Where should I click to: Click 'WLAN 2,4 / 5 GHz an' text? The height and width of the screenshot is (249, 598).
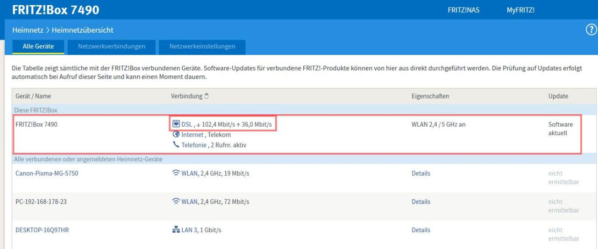(x=438, y=124)
